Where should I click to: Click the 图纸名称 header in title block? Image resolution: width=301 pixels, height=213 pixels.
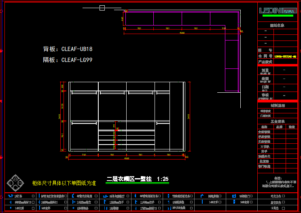[x=277, y=25]
